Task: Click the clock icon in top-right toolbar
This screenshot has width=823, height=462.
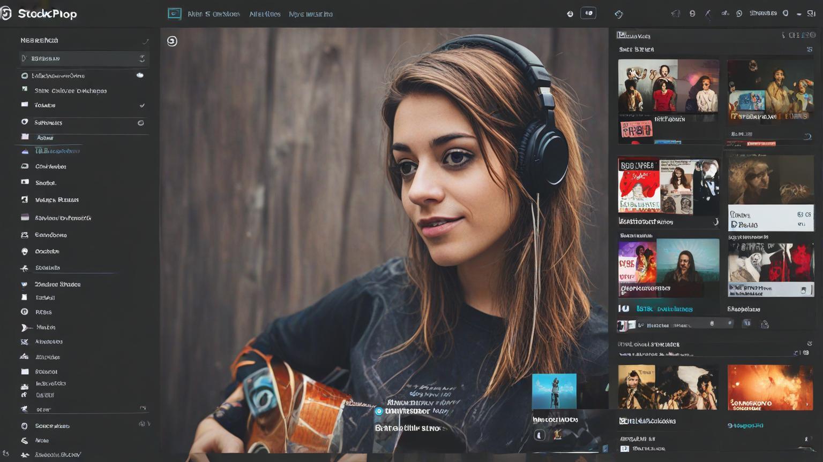Action: [739, 13]
